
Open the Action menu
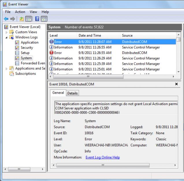(20, 12)
